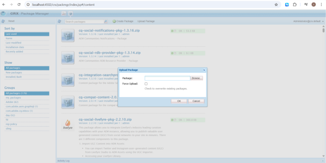The height and width of the screenshot is (163, 326).
Task: Click the cq-social-rdb-provider package thumbnail
Action: pos(68,58)
